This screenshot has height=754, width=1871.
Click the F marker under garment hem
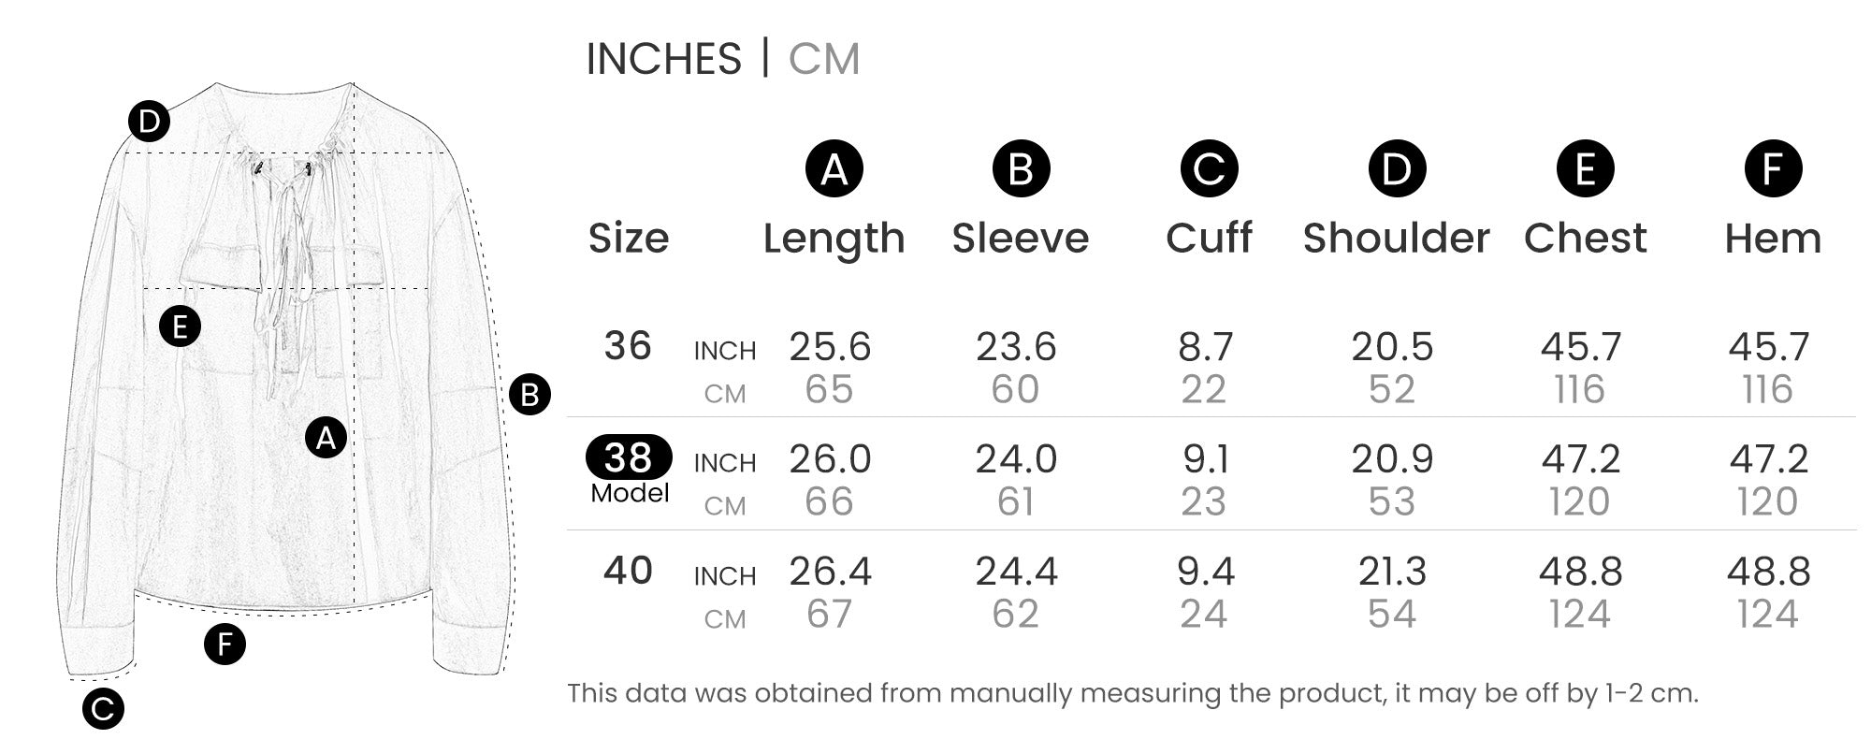coord(225,644)
